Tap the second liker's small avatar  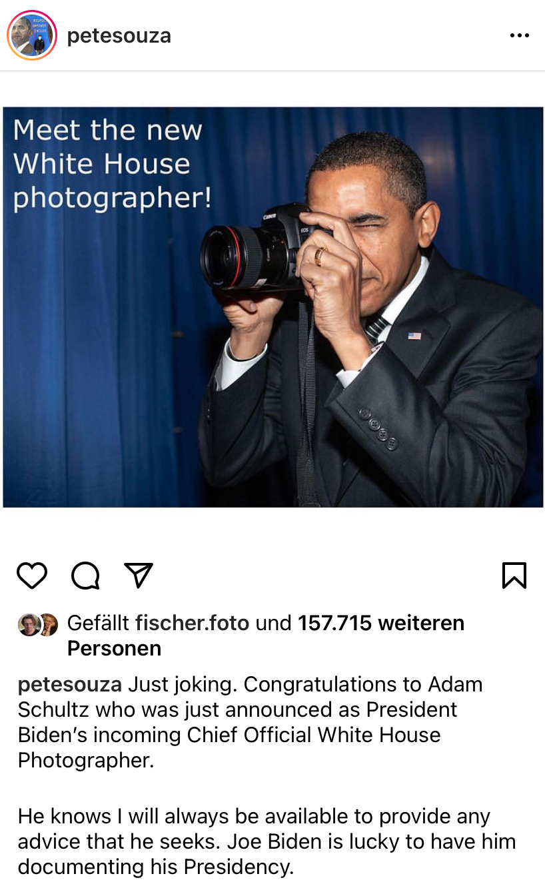48,624
